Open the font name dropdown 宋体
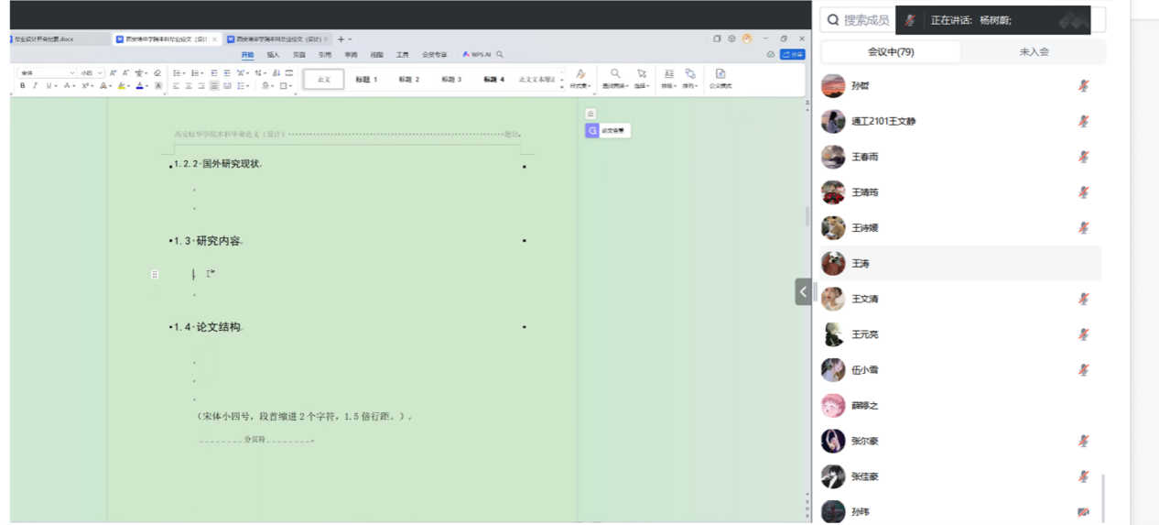Image resolution: width=1159 pixels, height=525 pixels. click(47, 73)
